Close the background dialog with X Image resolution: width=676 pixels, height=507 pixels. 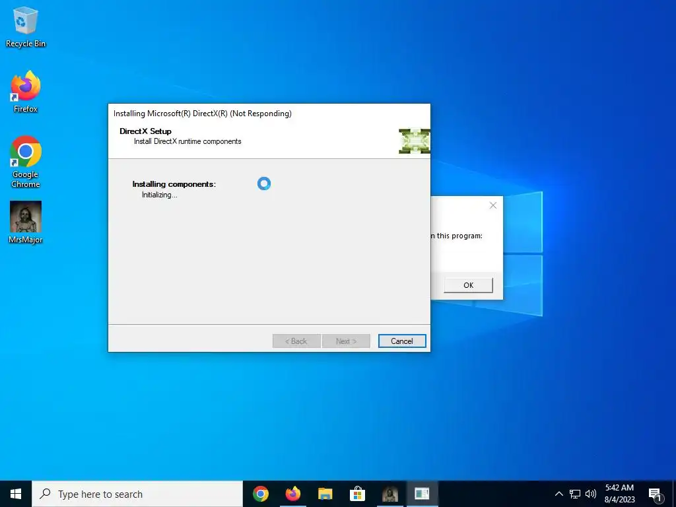(x=492, y=206)
